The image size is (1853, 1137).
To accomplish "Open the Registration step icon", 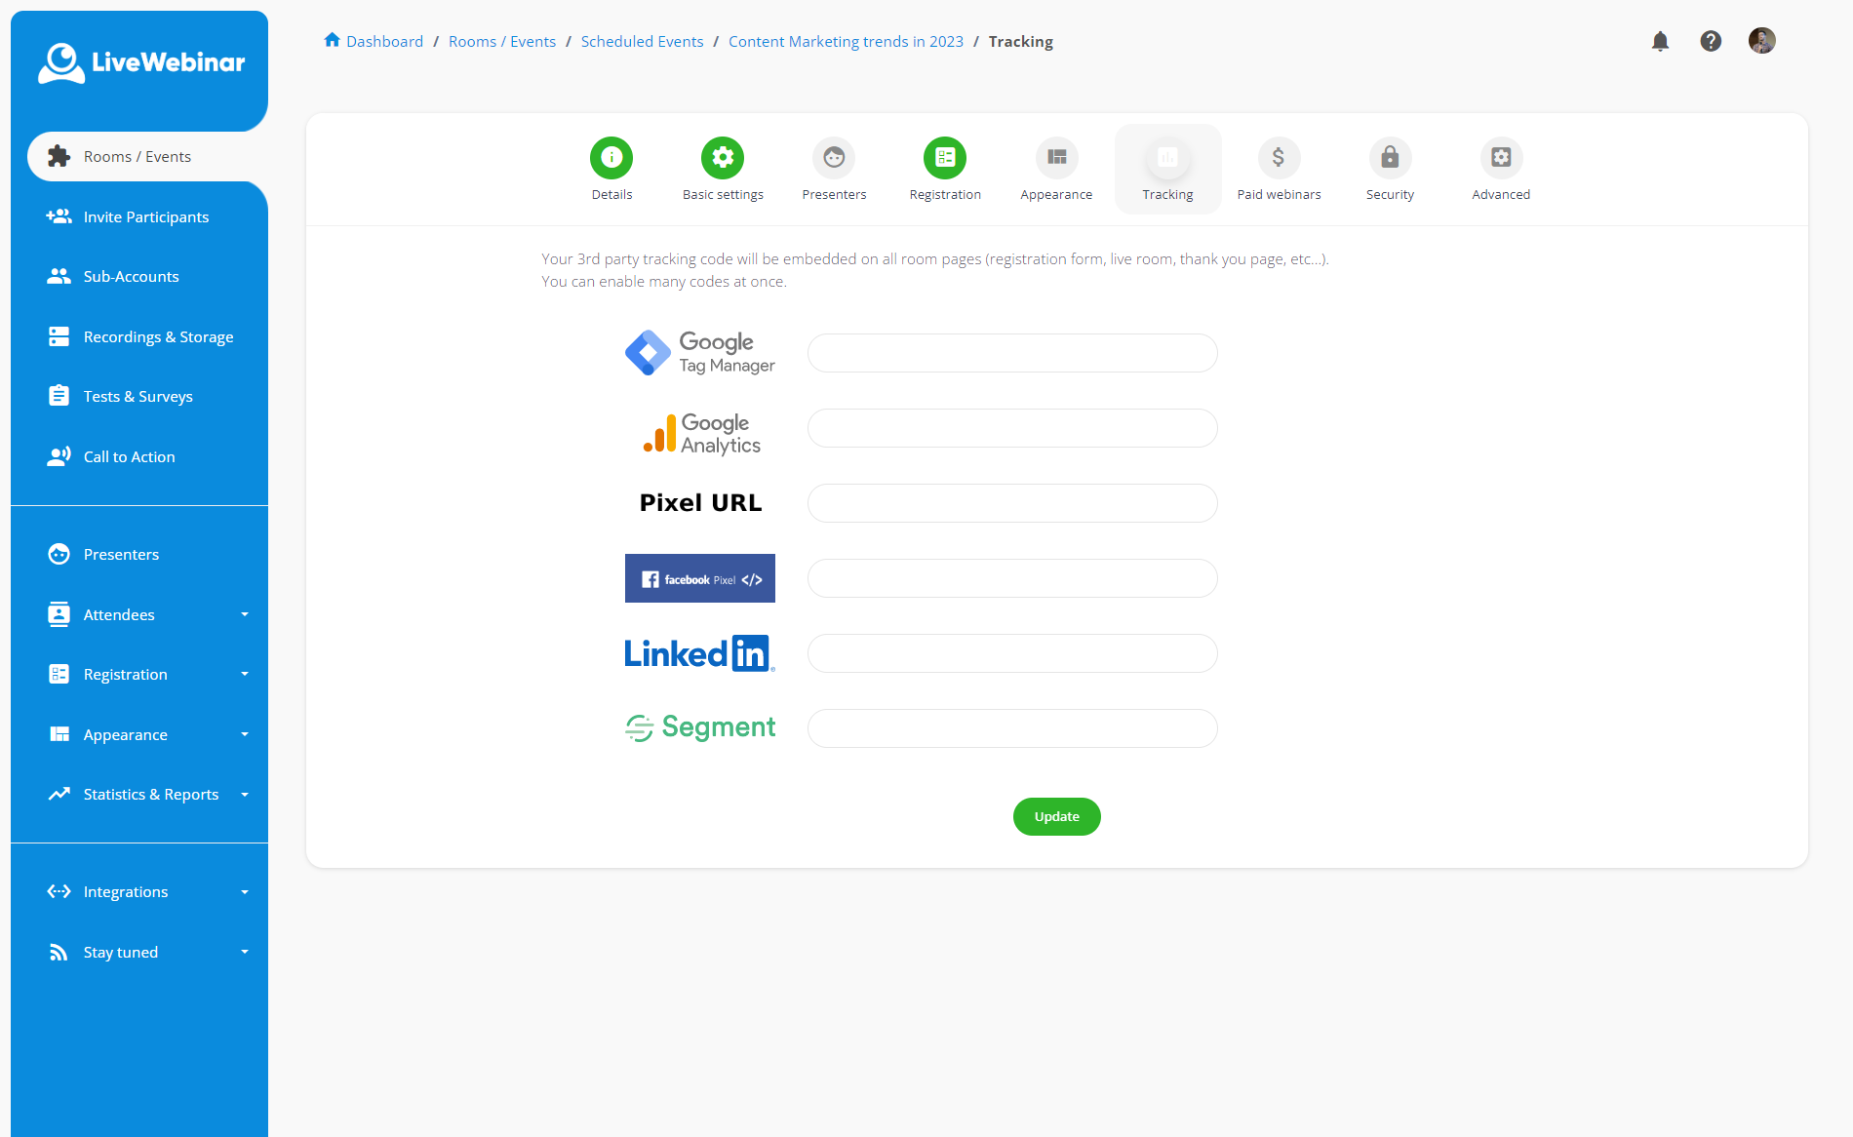I will [945, 157].
